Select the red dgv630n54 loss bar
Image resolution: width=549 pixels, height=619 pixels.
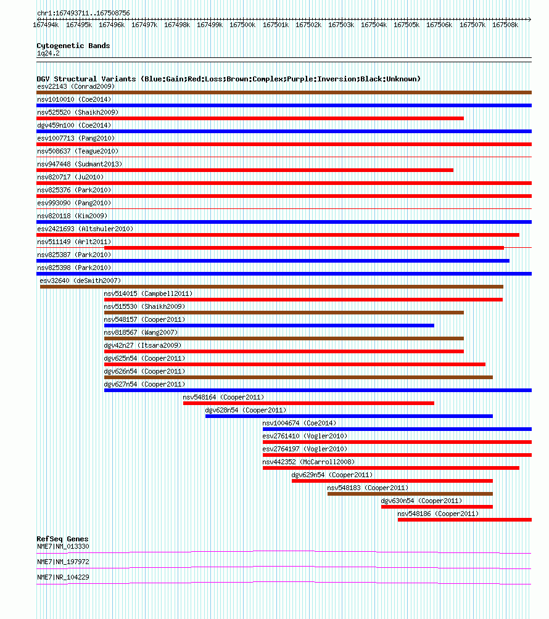coord(437,507)
